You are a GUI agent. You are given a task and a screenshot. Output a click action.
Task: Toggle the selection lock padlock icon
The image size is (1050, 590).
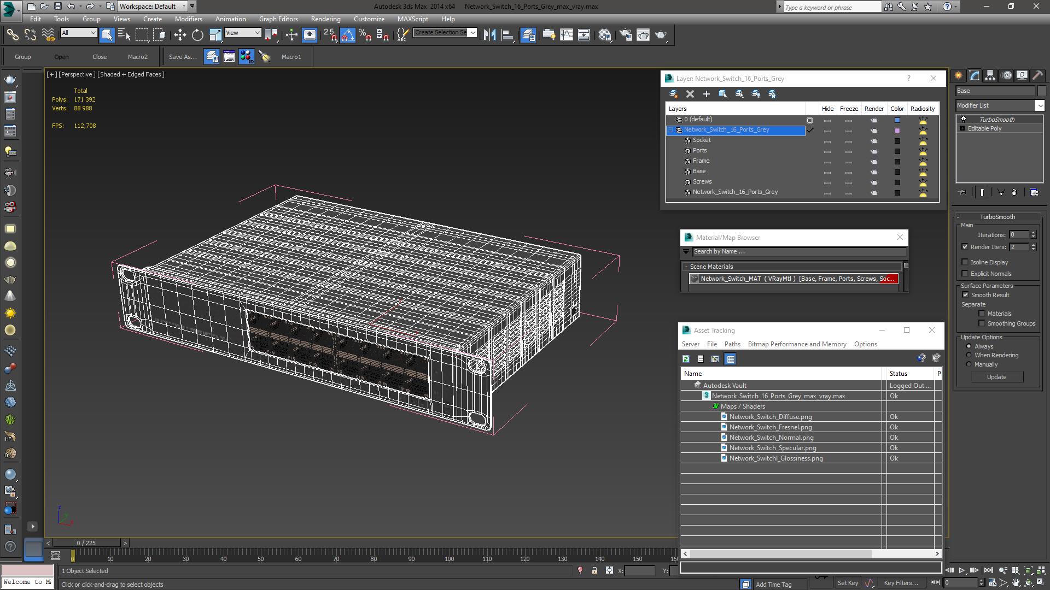tap(594, 570)
